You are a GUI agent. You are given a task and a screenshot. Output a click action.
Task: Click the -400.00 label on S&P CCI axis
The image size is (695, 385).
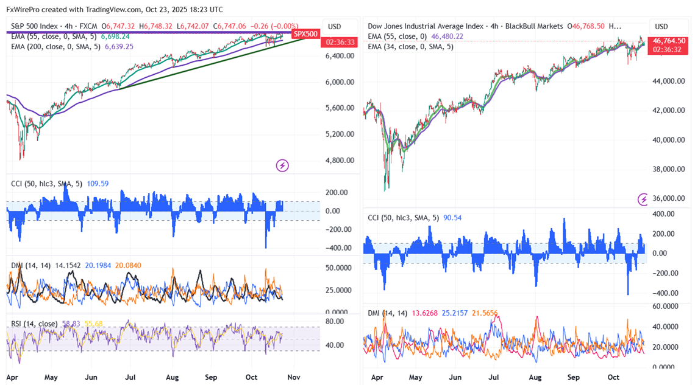[338, 248]
